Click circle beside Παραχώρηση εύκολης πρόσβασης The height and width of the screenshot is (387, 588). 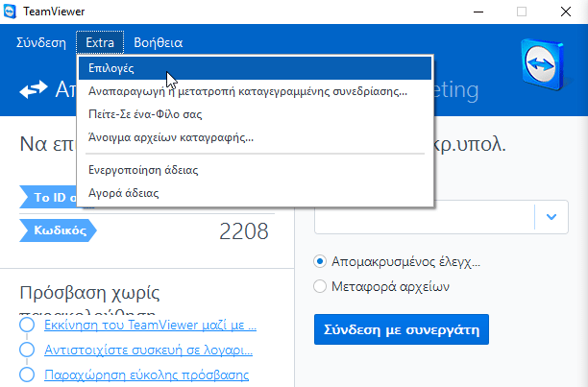[x=27, y=375]
